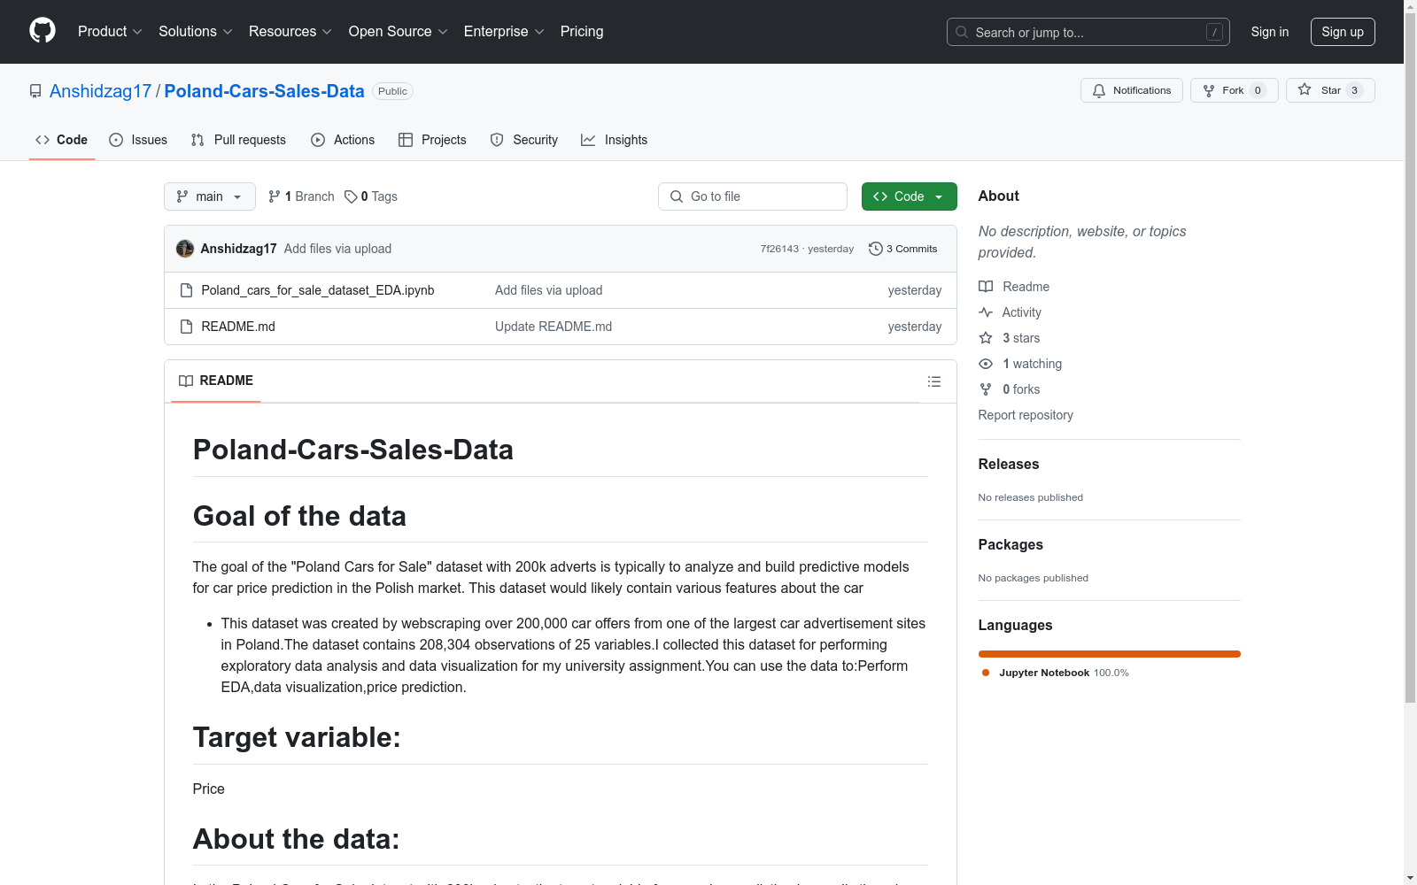1417x885 pixels.
Task: Expand the Open Source menu
Action: pyautogui.click(x=399, y=32)
